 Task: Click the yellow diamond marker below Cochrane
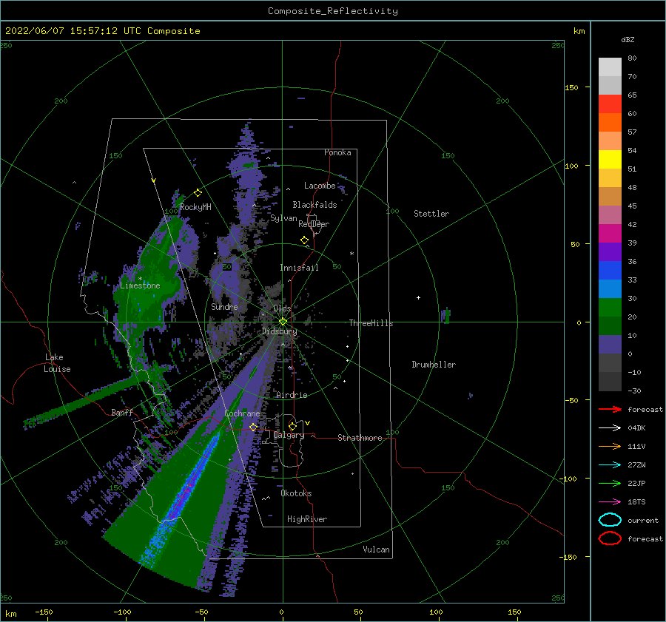(x=253, y=427)
